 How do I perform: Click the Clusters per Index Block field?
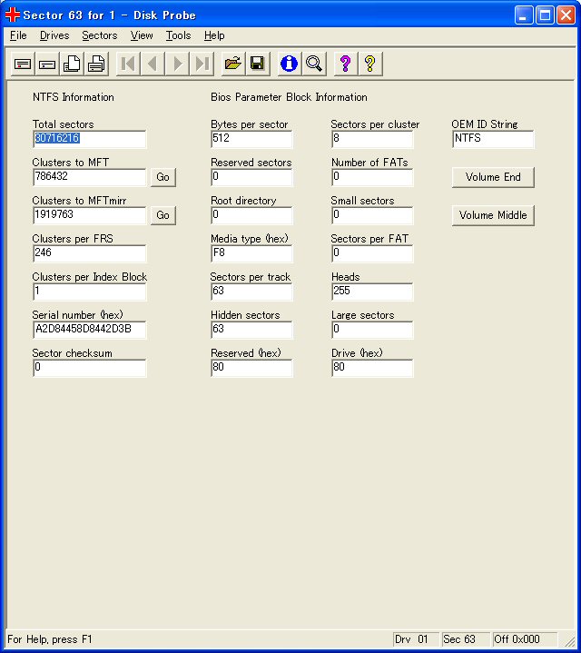pyautogui.click(x=90, y=292)
